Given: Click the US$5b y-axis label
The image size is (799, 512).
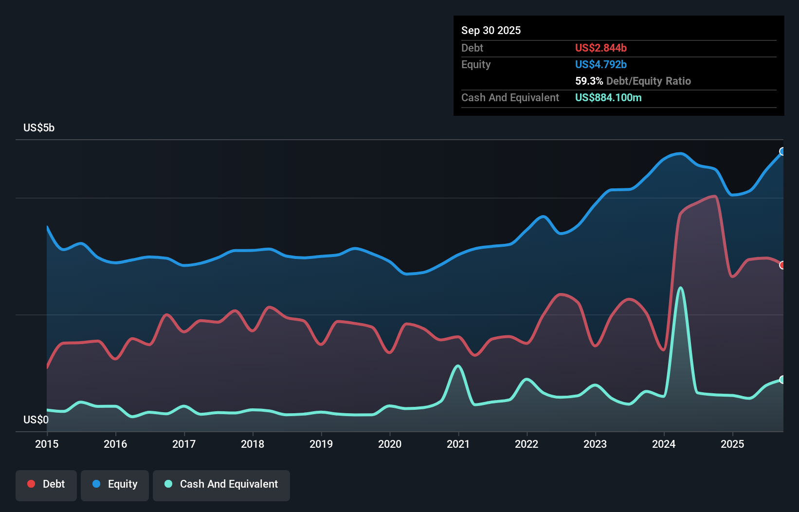Looking at the screenshot, I should (x=39, y=128).
